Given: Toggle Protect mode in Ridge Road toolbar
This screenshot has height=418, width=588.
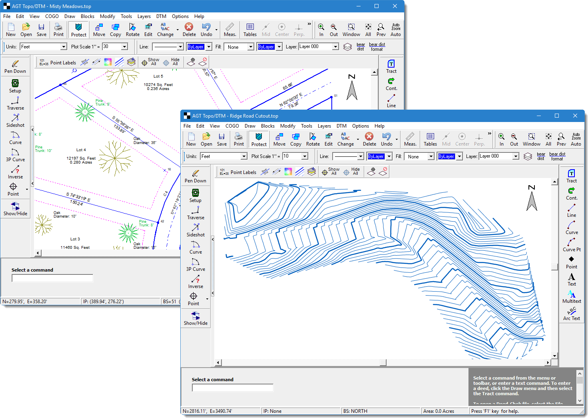Looking at the screenshot, I should tap(259, 140).
